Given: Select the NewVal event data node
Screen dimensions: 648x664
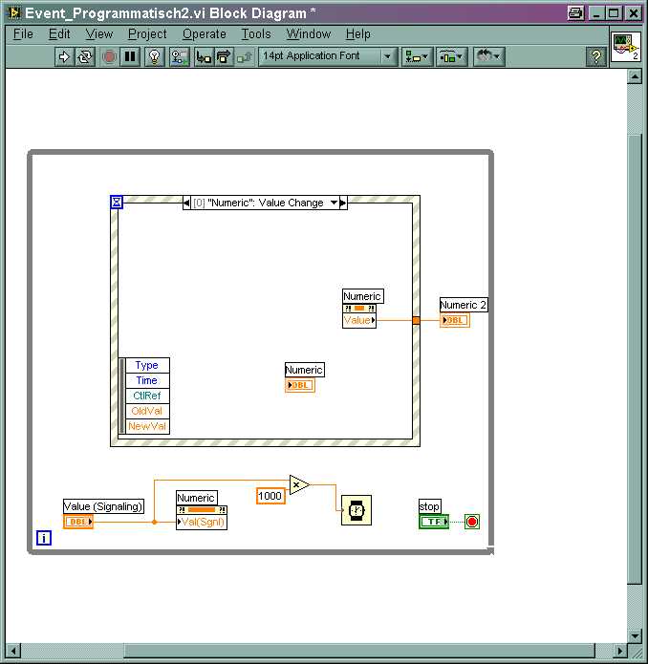Looking at the screenshot, I should pyautogui.click(x=147, y=426).
